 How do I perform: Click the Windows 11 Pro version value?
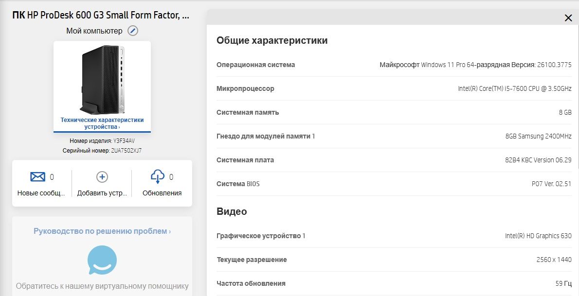476,65
